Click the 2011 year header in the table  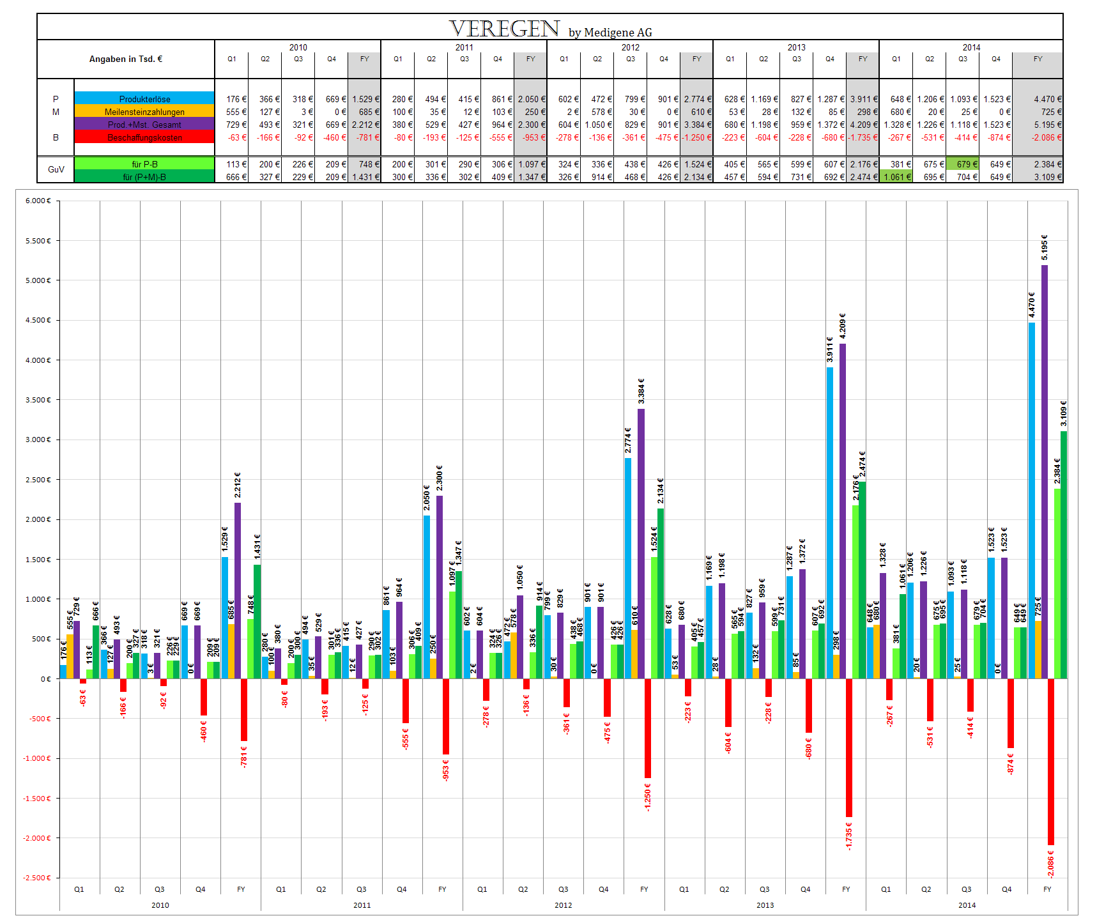(464, 47)
